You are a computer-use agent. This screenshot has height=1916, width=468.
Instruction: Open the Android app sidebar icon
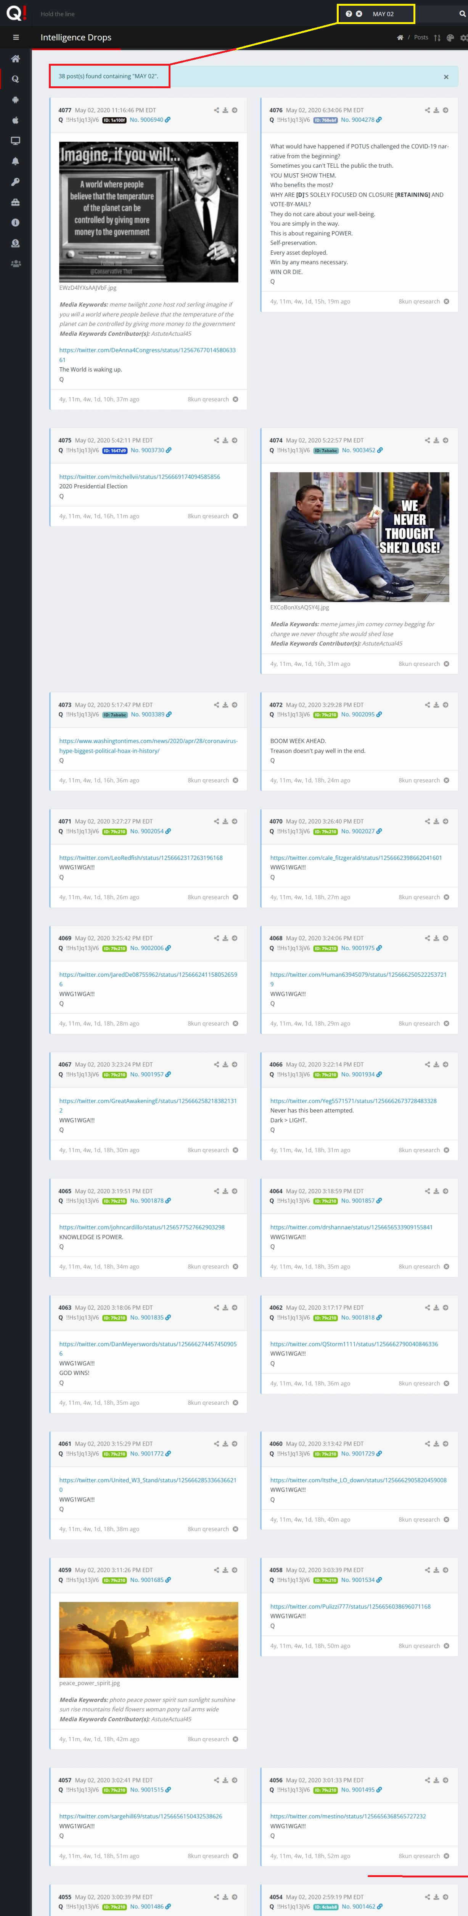pos(16,100)
